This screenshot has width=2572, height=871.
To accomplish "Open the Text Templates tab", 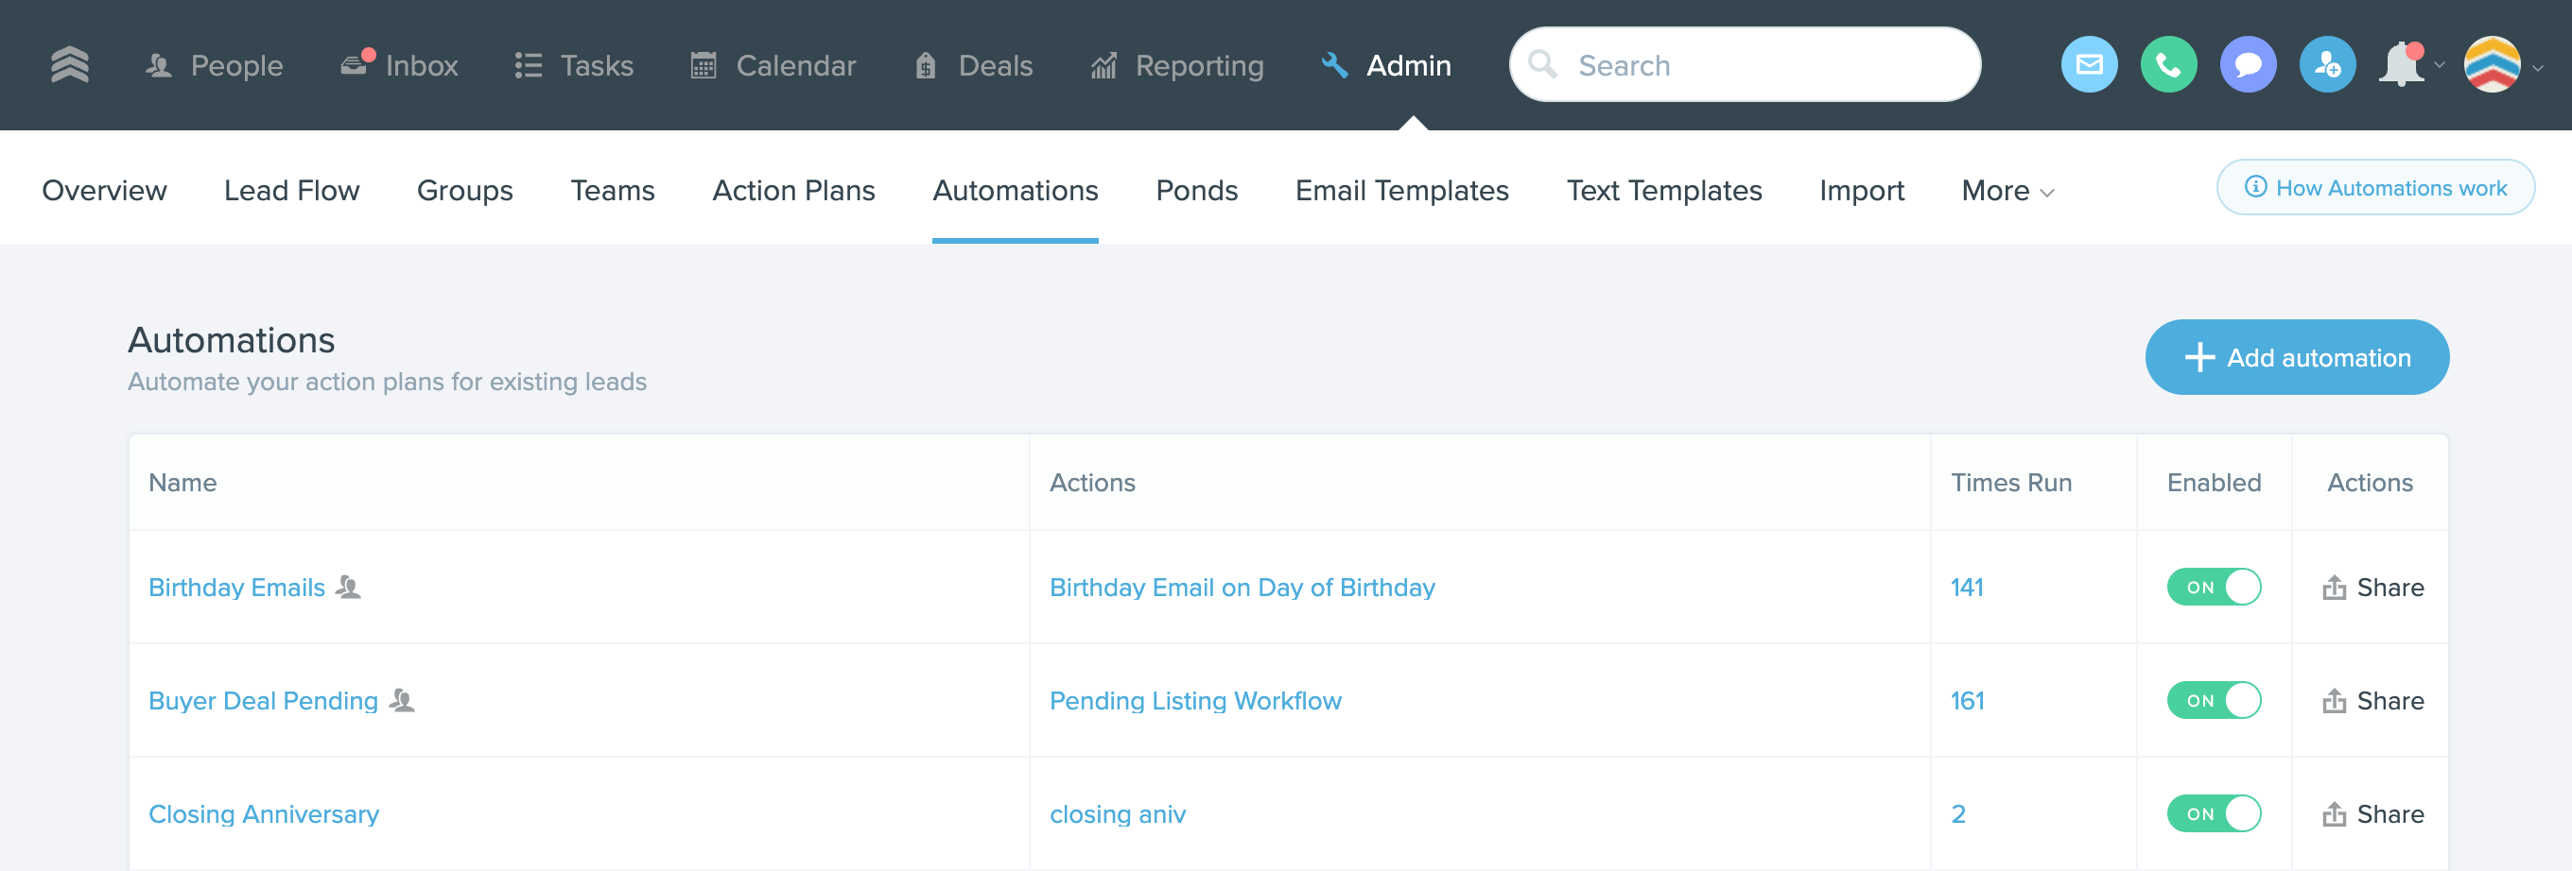I will click(1664, 191).
